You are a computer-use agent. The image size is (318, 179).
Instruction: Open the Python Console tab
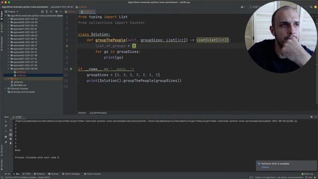[92, 174]
